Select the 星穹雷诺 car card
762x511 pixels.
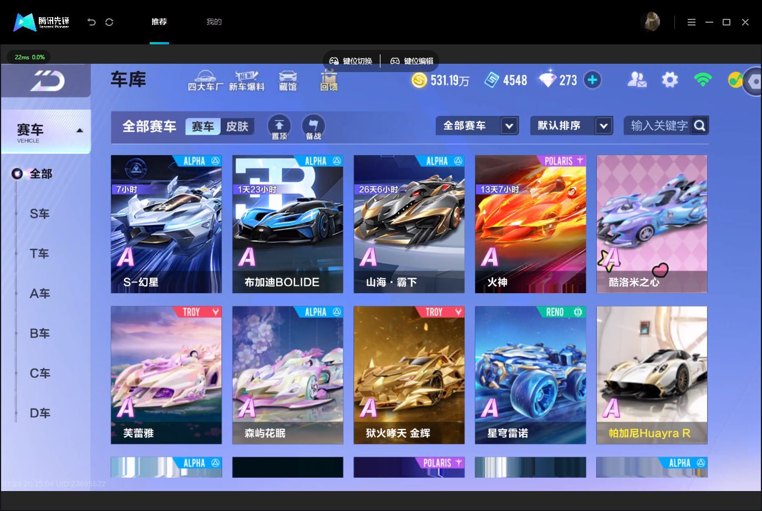pyautogui.click(x=531, y=375)
